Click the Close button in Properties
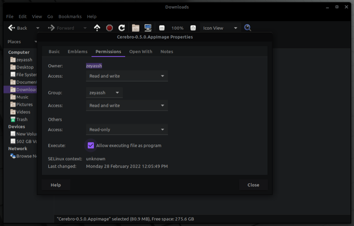Screen dimensions: 354x226 point(253,185)
